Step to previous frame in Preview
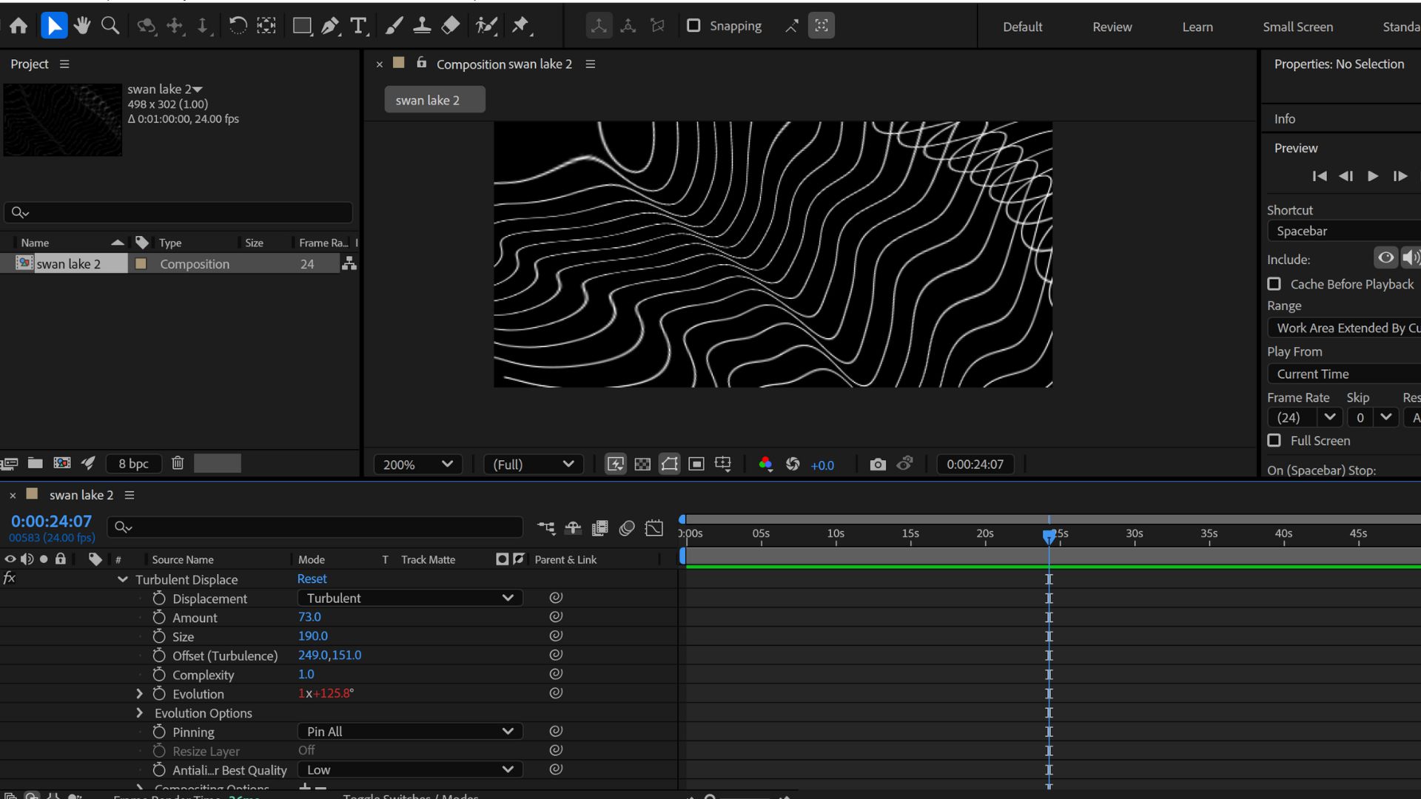 tap(1346, 176)
